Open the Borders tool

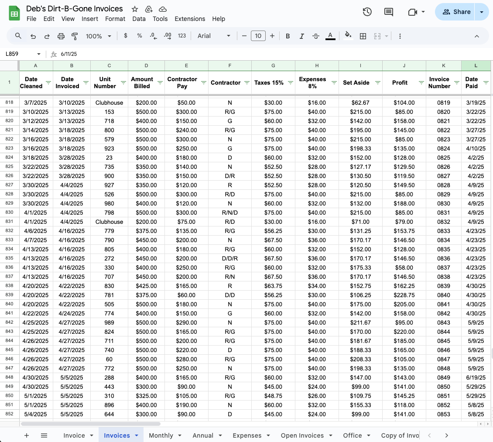coord(363,36)
